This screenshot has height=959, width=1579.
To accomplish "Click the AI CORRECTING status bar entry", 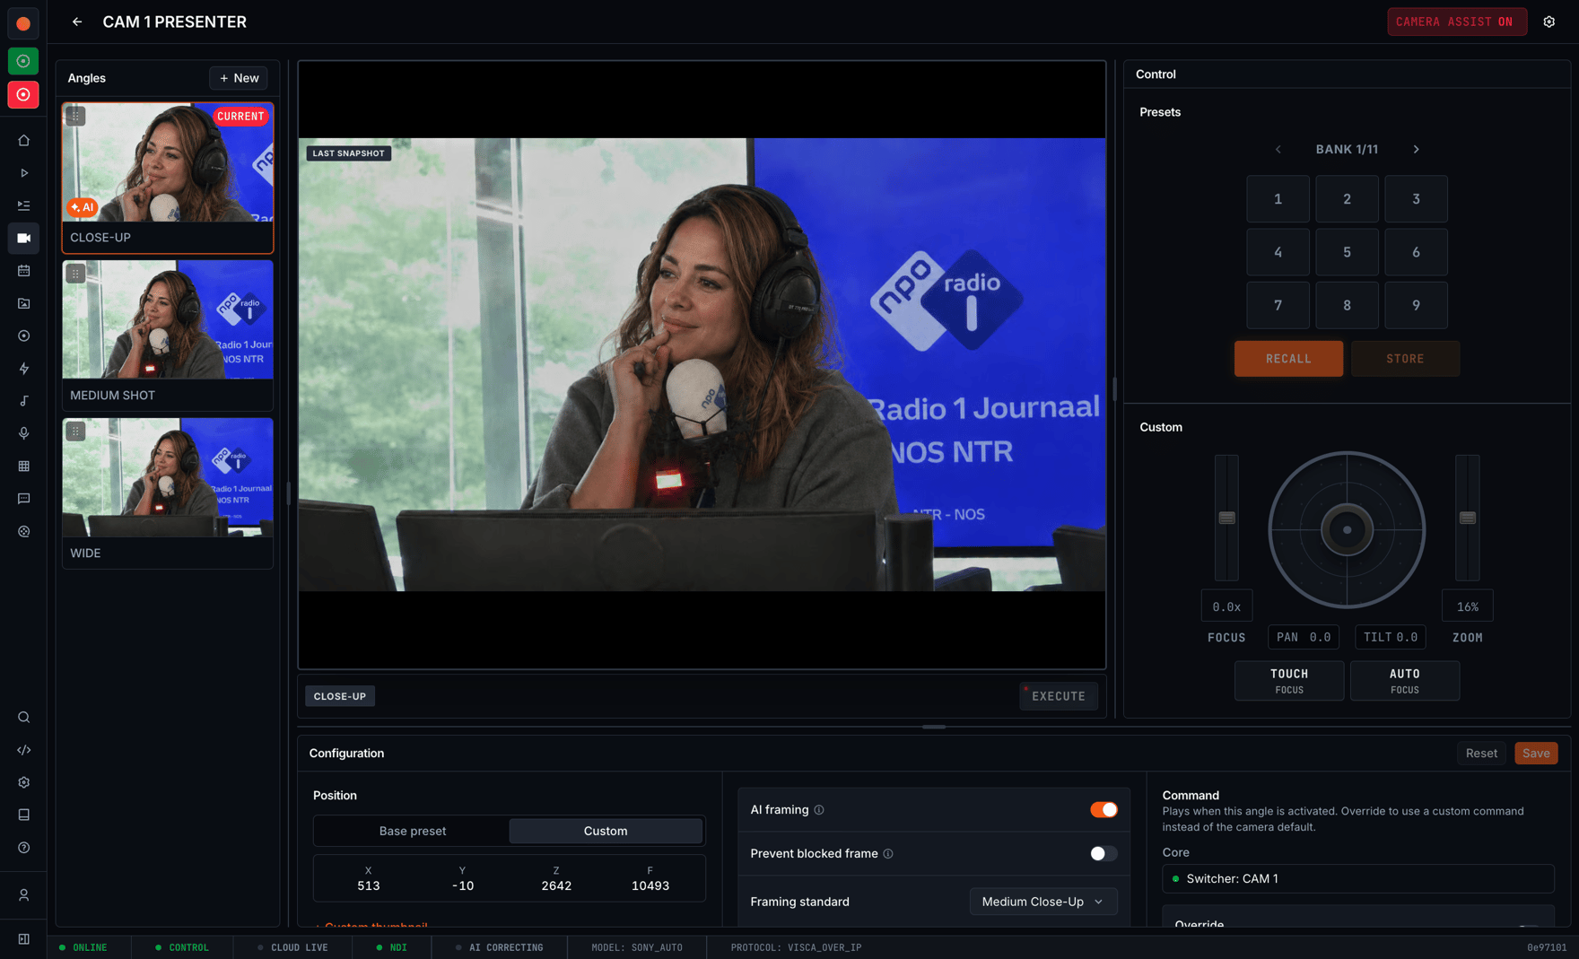I will 499,947.
